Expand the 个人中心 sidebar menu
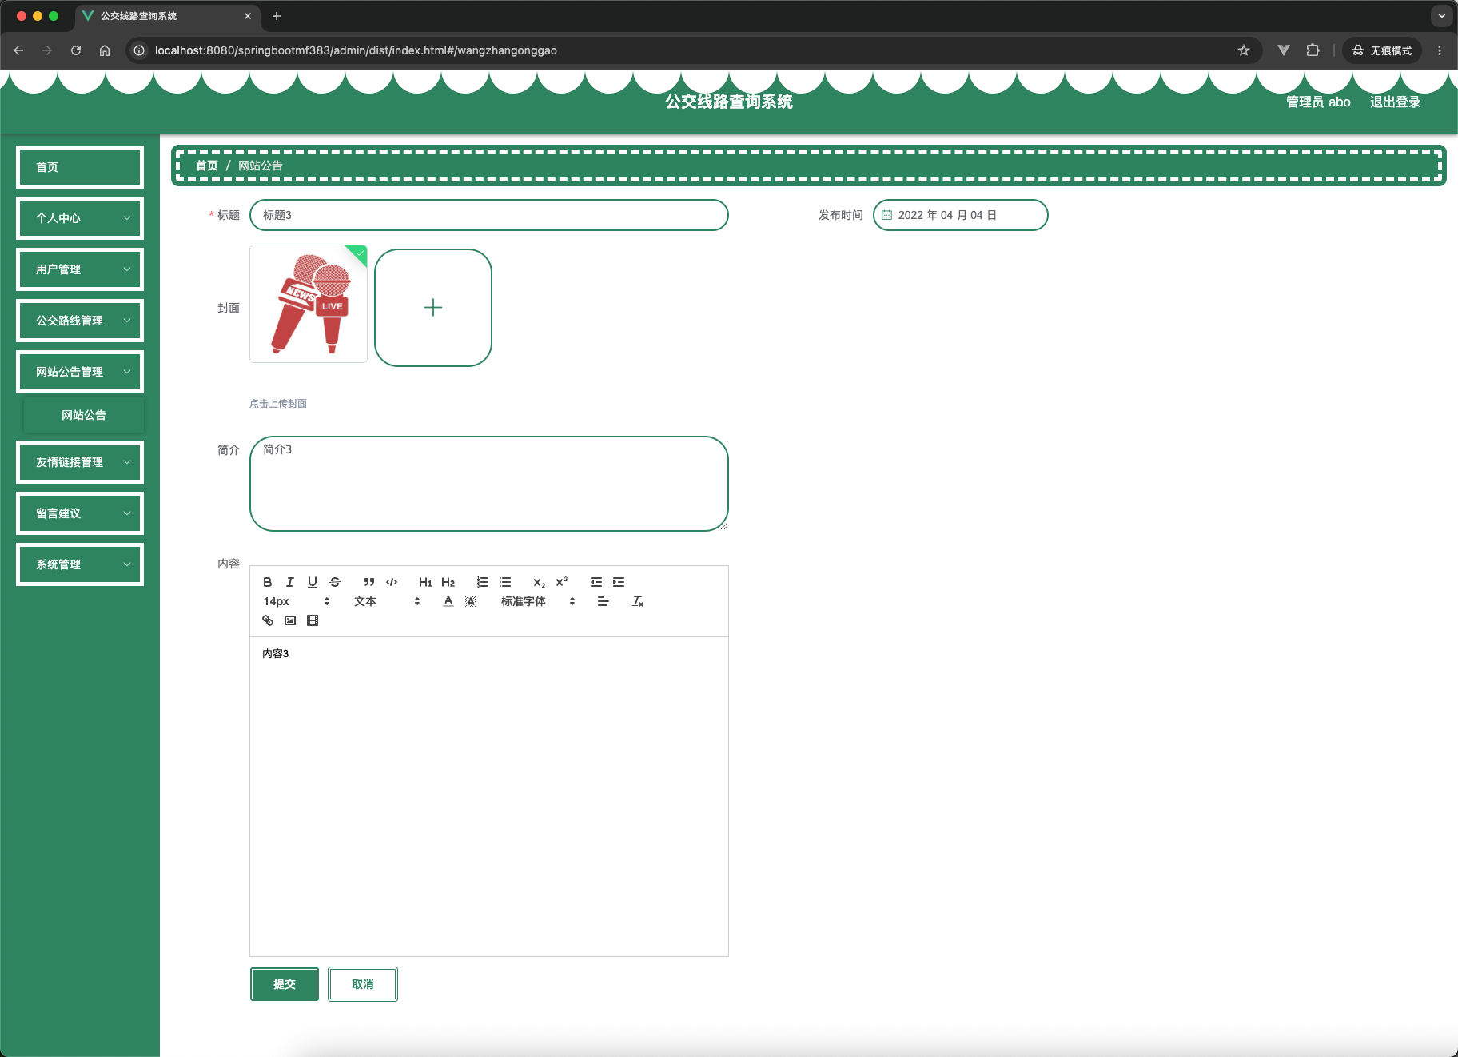Viewport: 1458px width, 1057px height. tap(80, 218)
